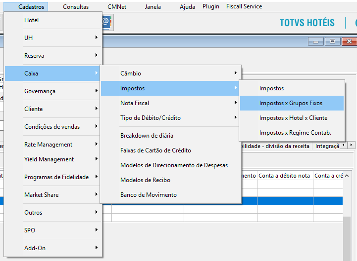Click the address book email icon
This screenshot has width=357, height=261.
point(106,22)
